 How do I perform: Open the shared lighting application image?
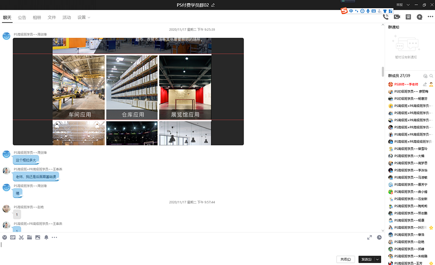pyautogui.click(x=128, y=92)
